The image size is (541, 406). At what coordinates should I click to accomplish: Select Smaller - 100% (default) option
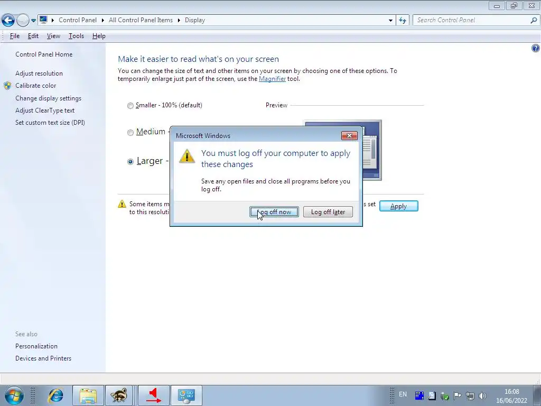165,105
